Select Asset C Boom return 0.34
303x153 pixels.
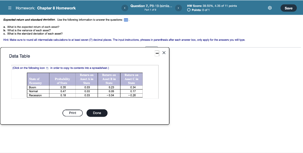click(133, 87)
